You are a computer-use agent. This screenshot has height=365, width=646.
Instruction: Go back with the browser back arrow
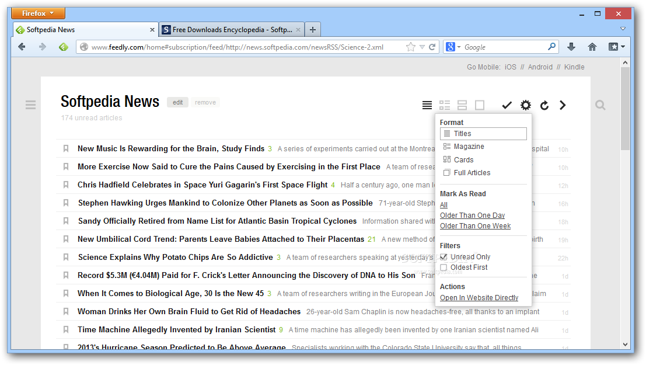point(22,47)
